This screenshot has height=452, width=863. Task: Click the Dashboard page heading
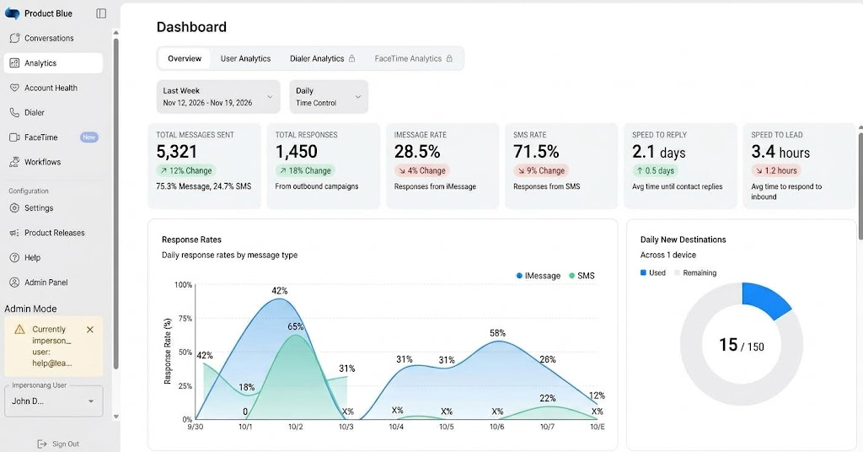pyautogui.click(x=191, y=27)
